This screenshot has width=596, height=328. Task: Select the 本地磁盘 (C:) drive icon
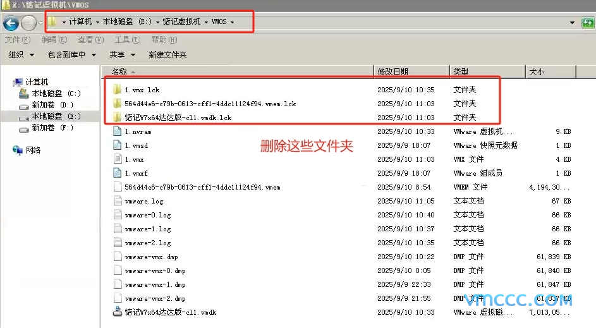pos(24,94)
